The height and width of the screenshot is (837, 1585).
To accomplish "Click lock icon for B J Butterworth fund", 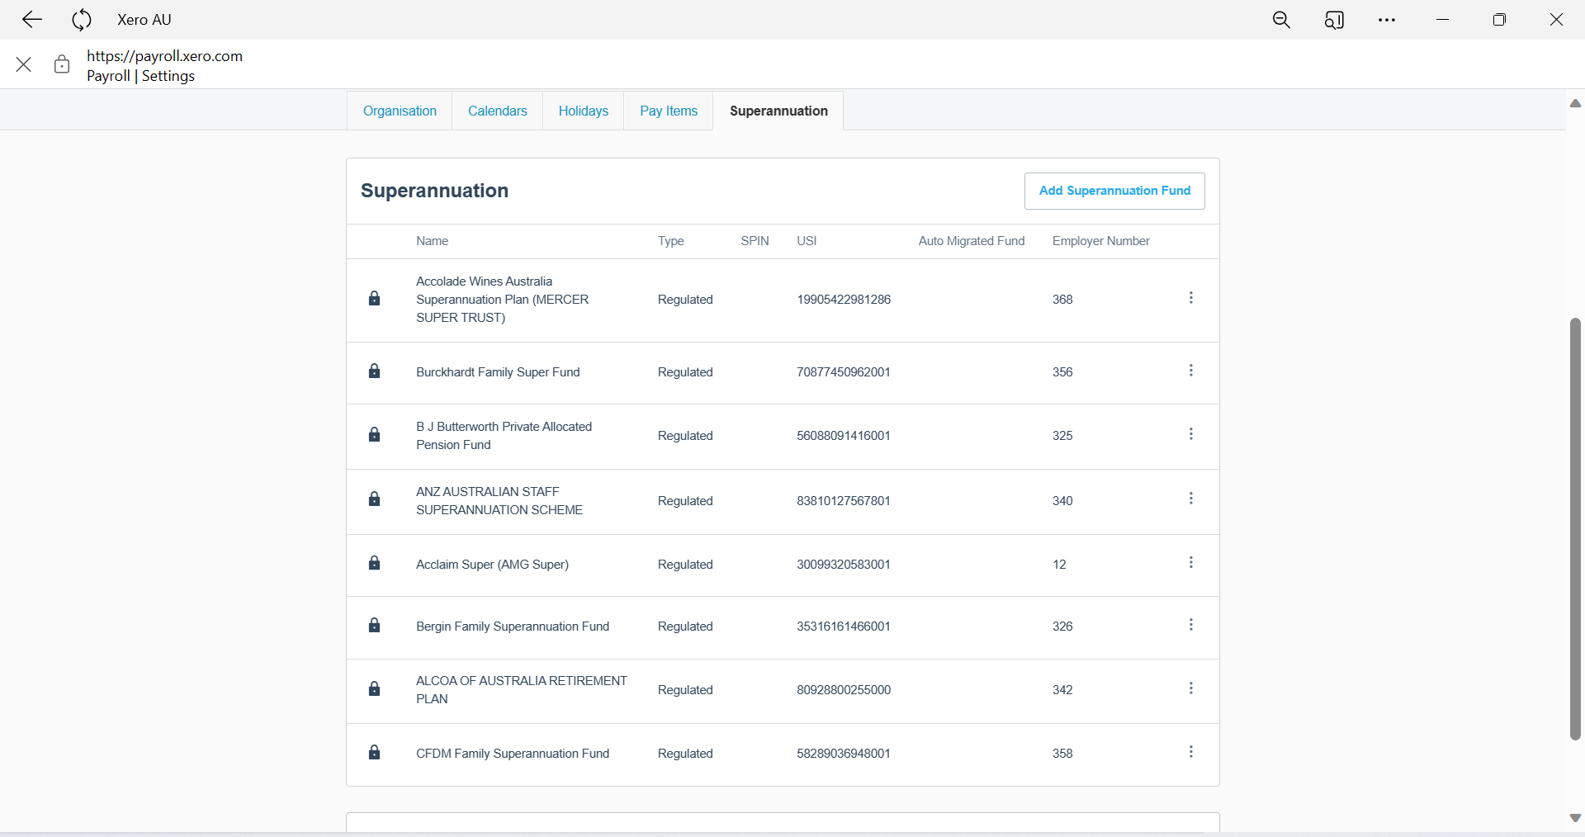I will pyautogui.click(x=374, y=434).
